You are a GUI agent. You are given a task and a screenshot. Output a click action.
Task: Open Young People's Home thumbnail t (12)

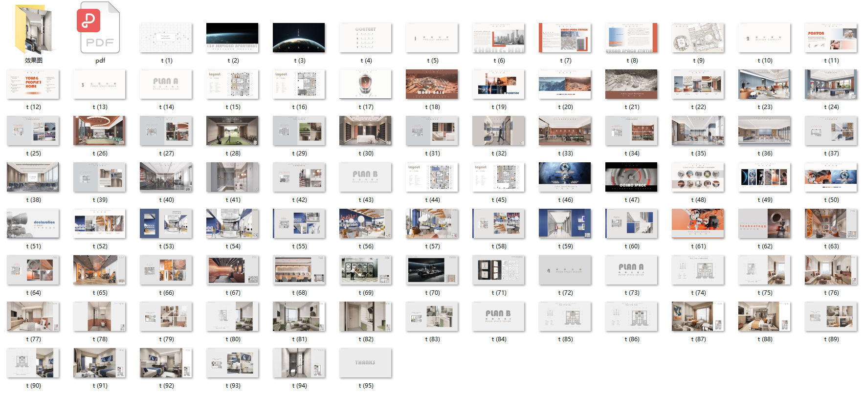click(x=33, y=84)
